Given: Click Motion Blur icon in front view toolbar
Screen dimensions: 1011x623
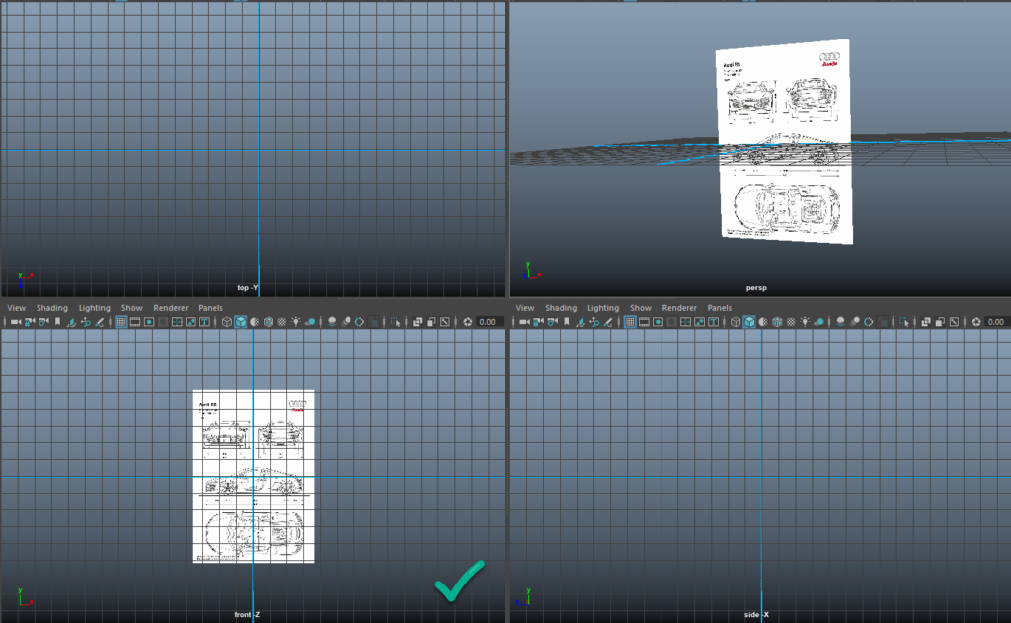Looking at the screenshot, I should point(347,322).
